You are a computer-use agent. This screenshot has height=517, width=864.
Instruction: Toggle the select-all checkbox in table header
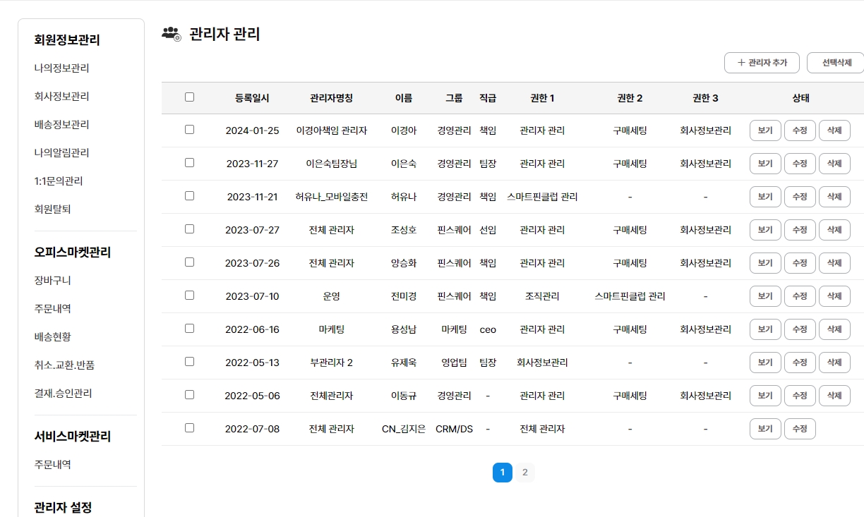click(x=189, y=97)
